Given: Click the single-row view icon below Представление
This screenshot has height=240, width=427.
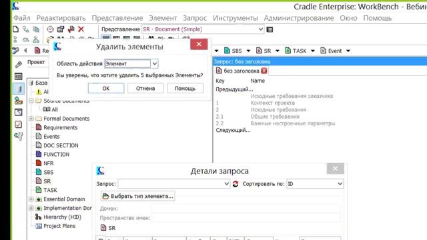Looking at the screenshot, I should 106,38.
